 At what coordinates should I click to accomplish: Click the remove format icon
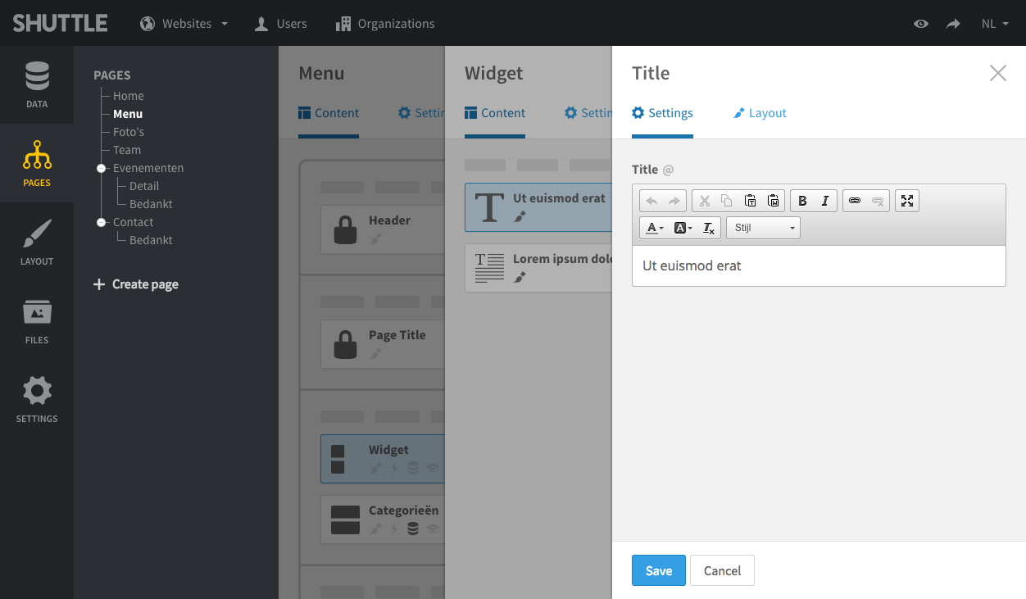[709, 228]
